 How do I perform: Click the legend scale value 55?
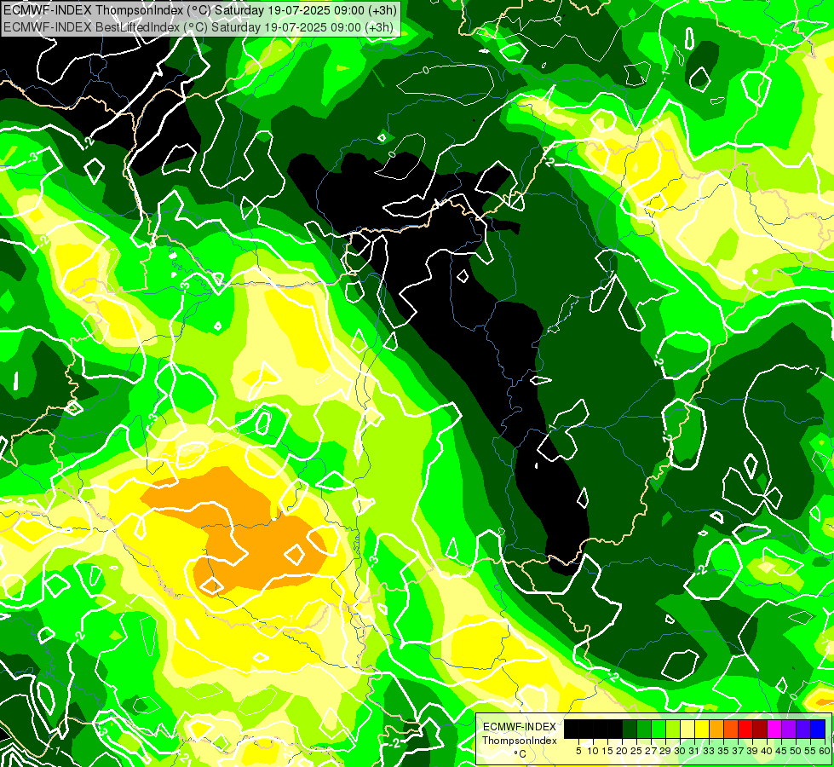click(811, 751)
